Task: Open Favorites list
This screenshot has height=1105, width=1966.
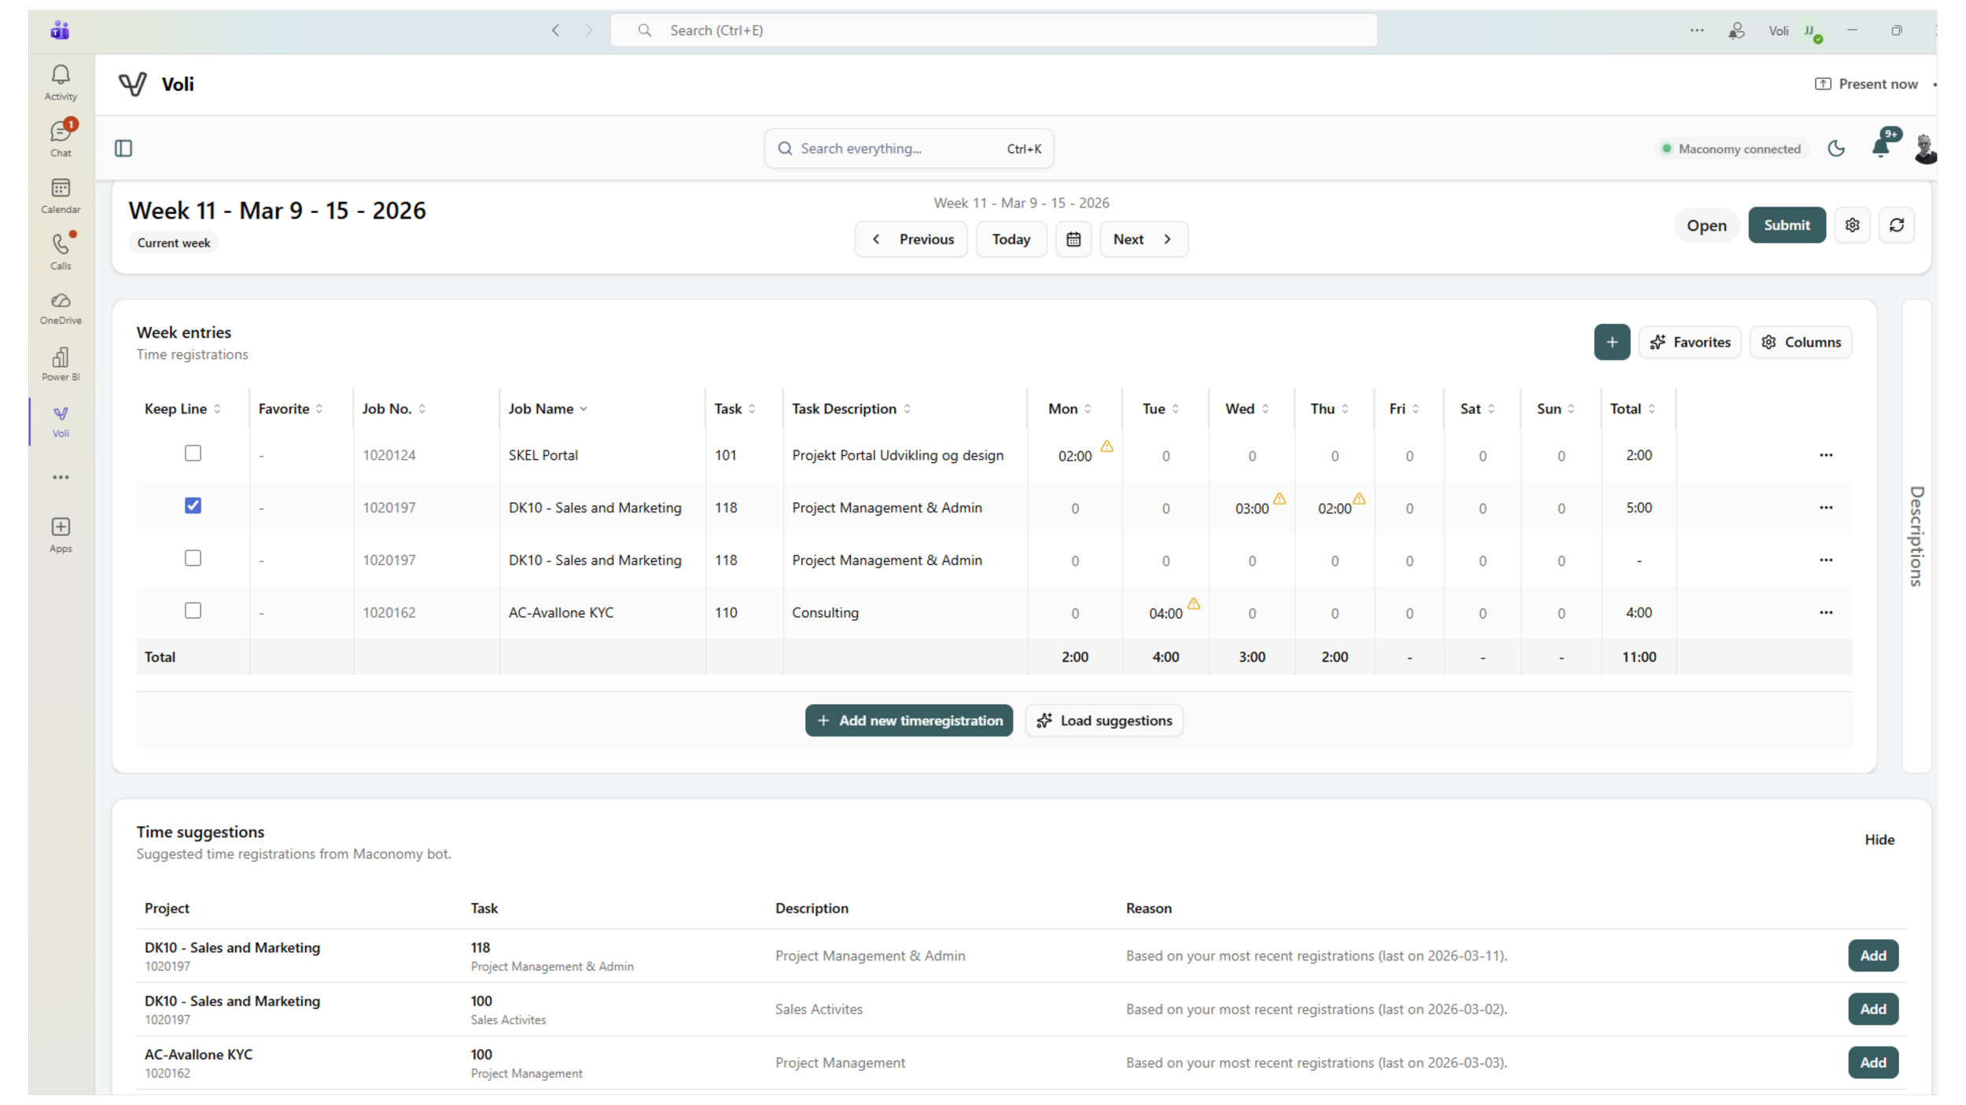Action: click(1689, 343)
